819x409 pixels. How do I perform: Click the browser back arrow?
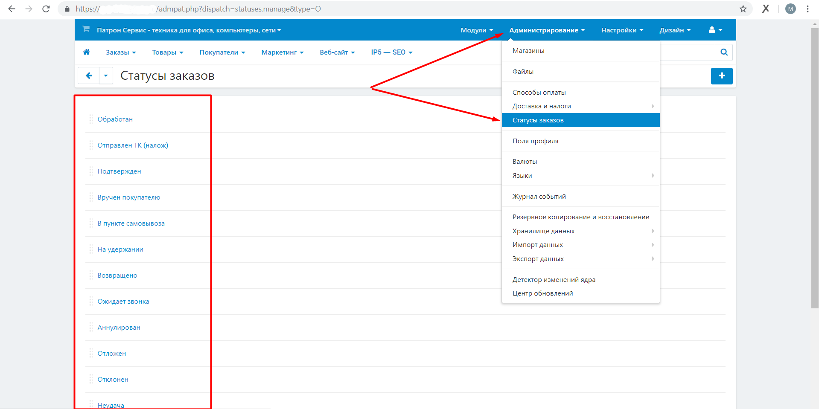(x=12, y=9)
